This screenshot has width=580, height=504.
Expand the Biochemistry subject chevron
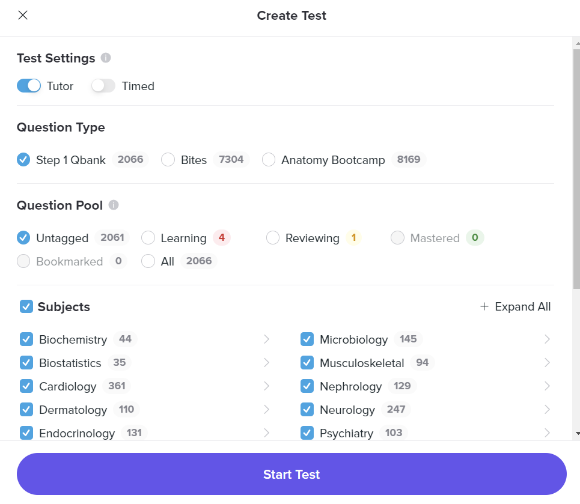coord(266,339)
